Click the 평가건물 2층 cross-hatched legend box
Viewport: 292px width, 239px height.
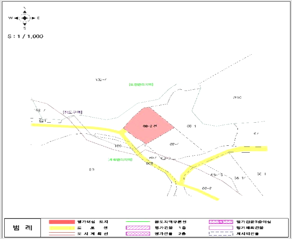pos(138,233)
